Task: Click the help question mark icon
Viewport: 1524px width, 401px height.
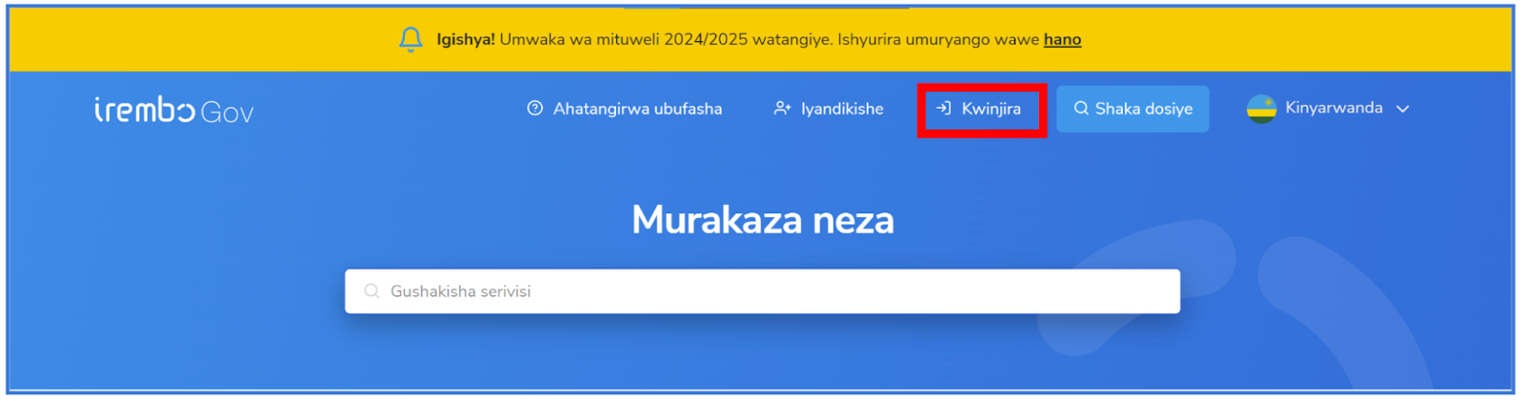Action: point(535,109)
